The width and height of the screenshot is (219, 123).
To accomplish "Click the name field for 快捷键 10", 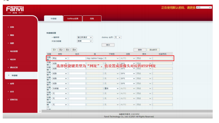I will (x=77, y=105).
